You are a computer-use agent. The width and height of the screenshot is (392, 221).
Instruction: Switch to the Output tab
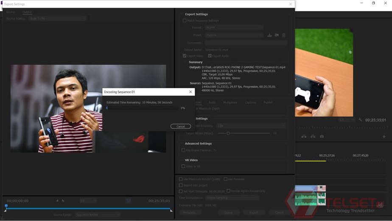click(x=27, y=12)
